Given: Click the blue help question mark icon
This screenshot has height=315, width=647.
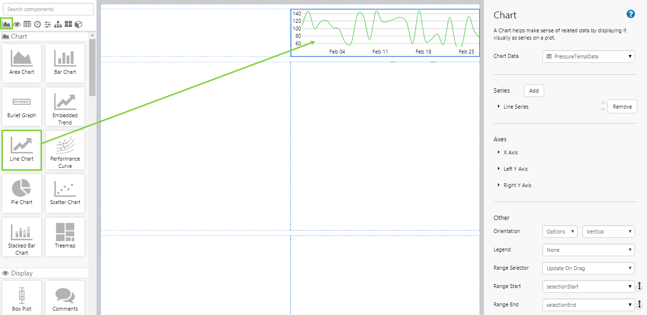Looking at the screenshot, I should click(x=630, y=14).
